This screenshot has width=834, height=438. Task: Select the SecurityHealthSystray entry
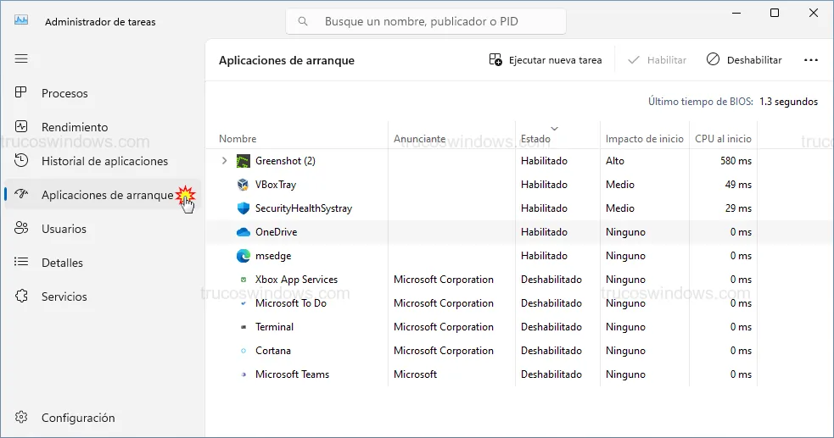[303, 208]
